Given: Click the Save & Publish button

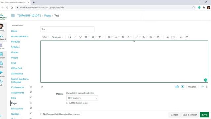Looking at the screenshot, I should pyautogui.click(x=190, y=115).
